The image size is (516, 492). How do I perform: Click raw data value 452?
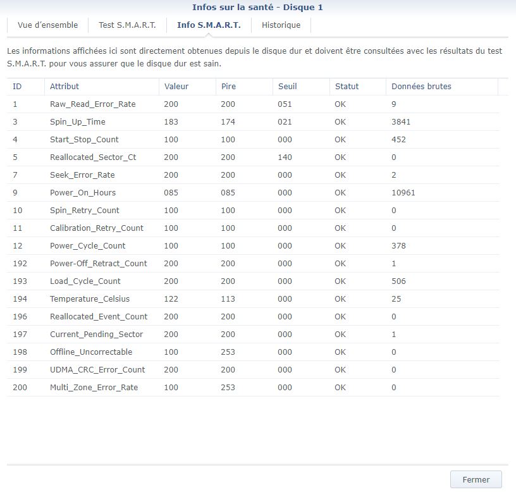click(x=398, y=140)
